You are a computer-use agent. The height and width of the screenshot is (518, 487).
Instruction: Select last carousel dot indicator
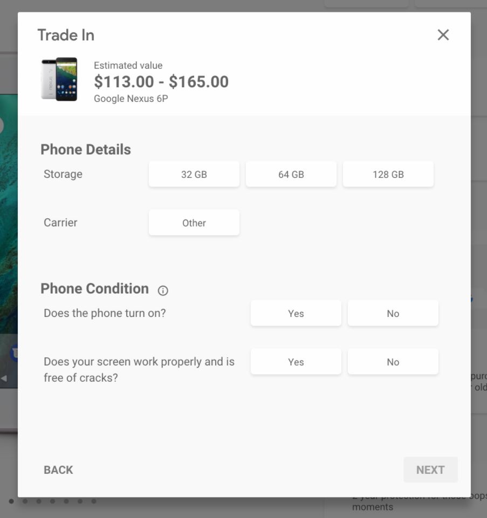point(93,501)
